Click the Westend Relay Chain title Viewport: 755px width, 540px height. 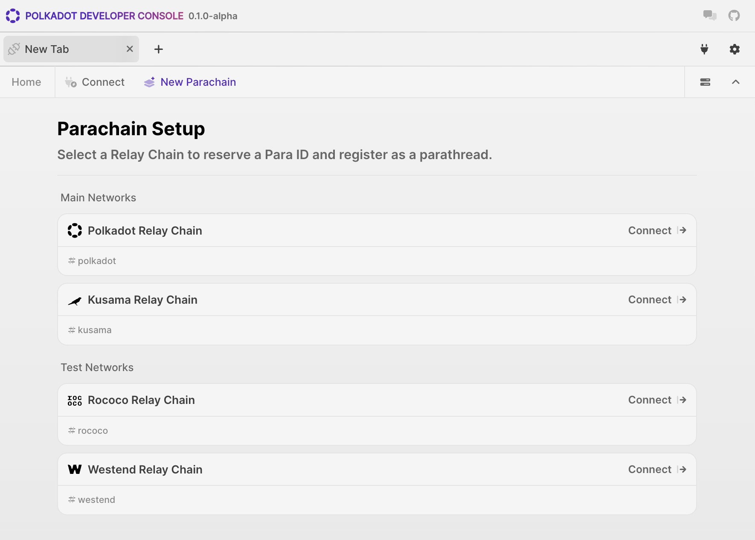coord(145,470)
